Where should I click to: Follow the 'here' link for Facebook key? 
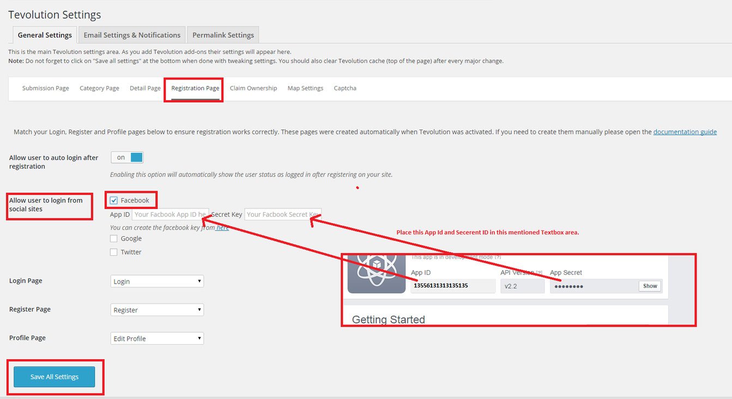point(222,228)
